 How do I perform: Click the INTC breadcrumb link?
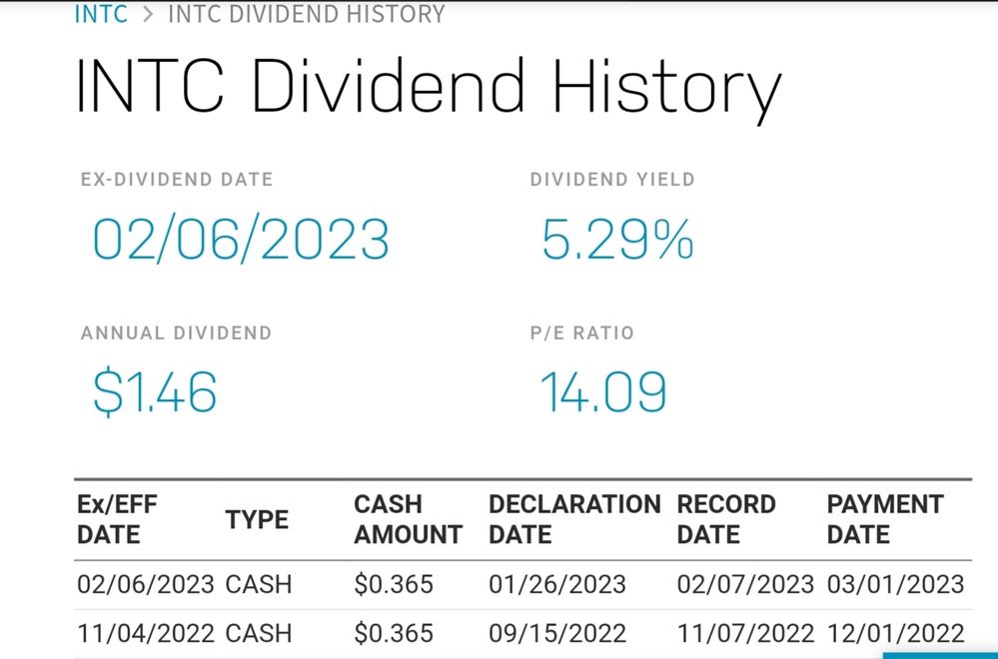pyautogui.click(x=101, y=14)
